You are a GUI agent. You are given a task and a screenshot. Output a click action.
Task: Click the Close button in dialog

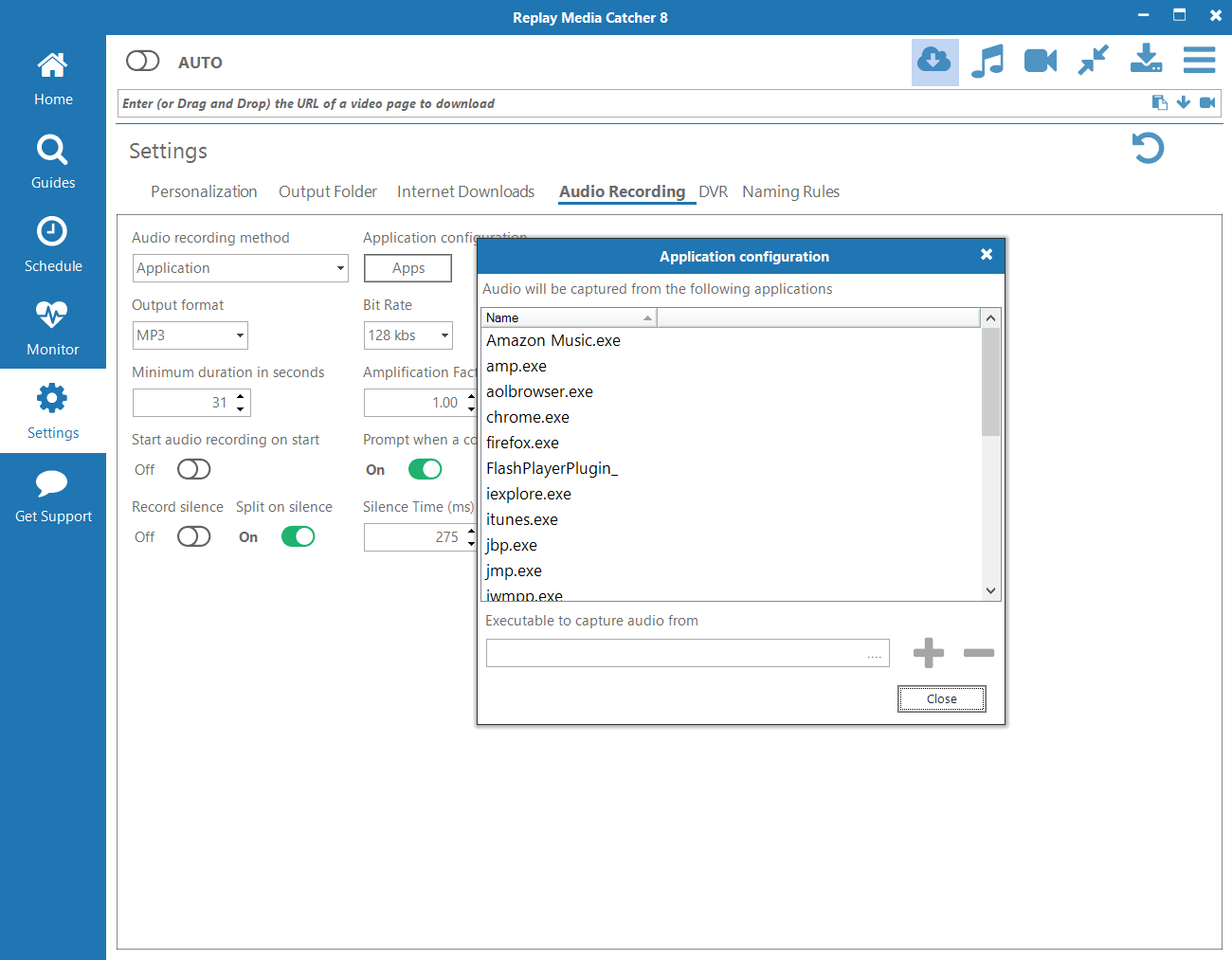pyautogui.click(x=942, y=698)
